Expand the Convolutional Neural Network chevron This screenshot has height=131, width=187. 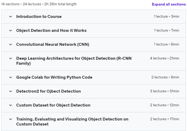(x=11, y=44)
